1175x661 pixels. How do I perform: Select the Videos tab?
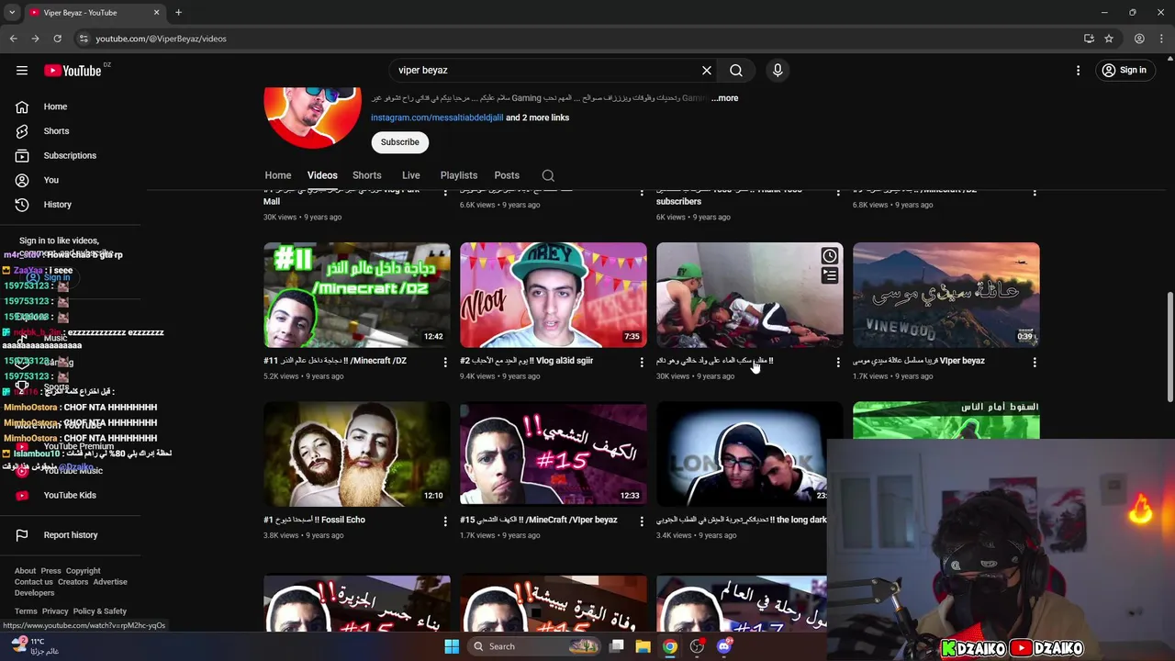(322, 175)
